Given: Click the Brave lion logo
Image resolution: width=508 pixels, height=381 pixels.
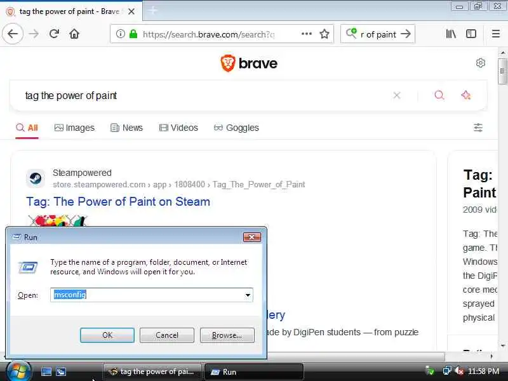Looking at the screenshot, I should click(x=228, y=63).
